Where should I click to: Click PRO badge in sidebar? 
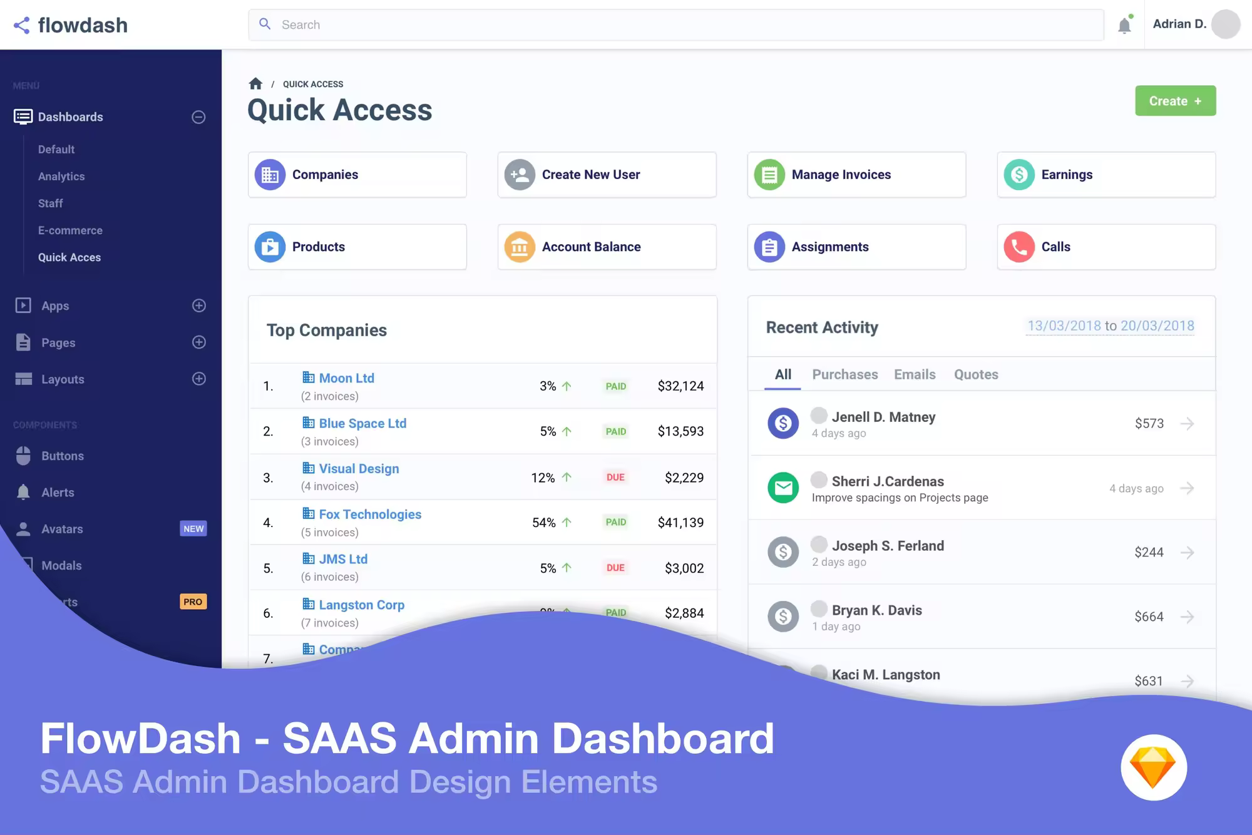point(193,602)
